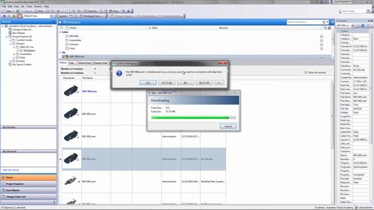Toggle the checked-out checkbox for file 000-000s.iam
The height and width of the screenshot is (210, 374).
[63, 57]
